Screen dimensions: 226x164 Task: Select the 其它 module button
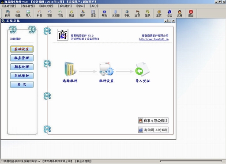[22, 84]
